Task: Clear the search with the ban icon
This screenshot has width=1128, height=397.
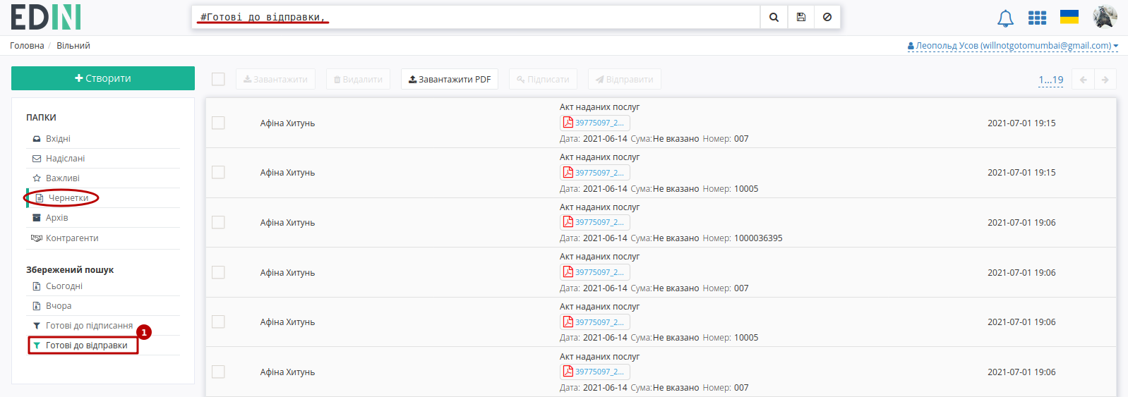Action: tap(827, 17)
